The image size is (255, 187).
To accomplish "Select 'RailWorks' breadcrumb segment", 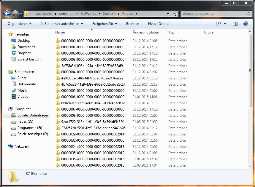I will [x=88, y=14].
